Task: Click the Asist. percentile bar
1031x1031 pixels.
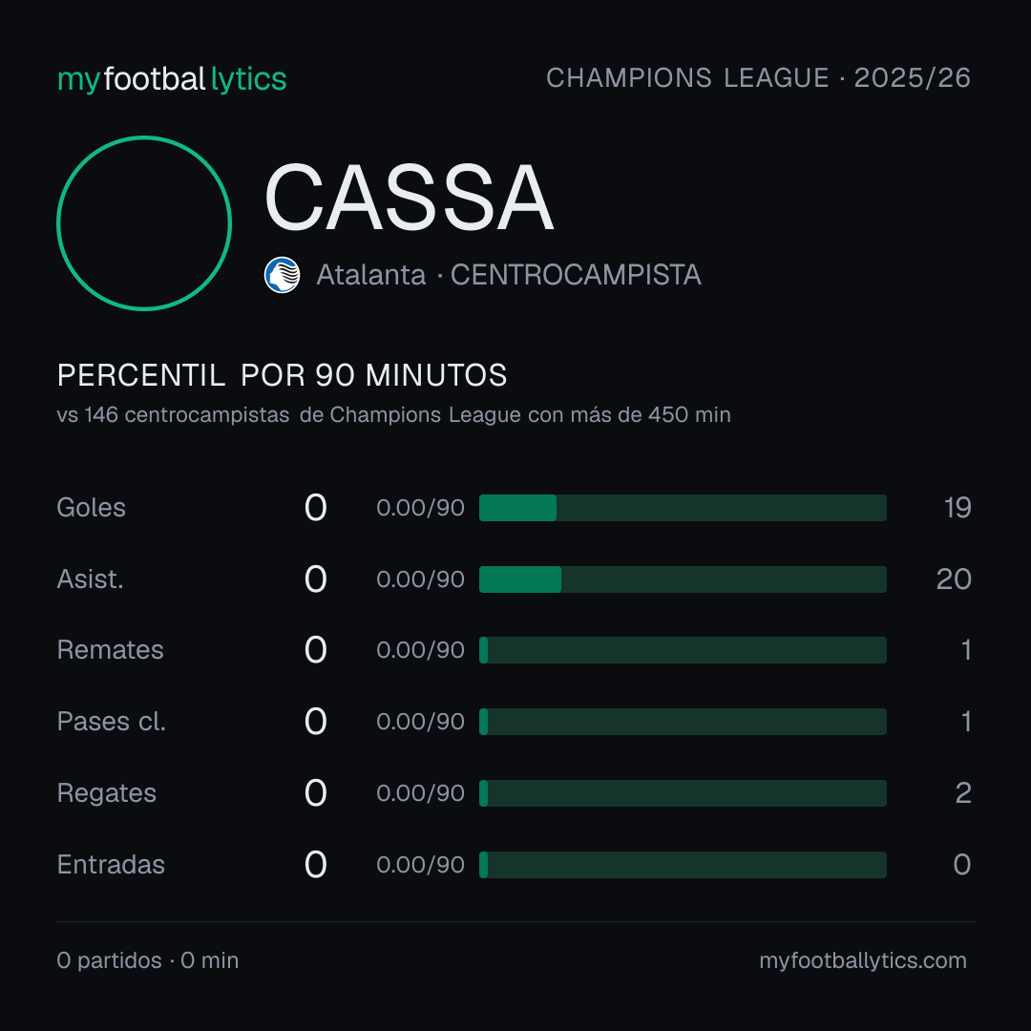Action: (683, 579)
